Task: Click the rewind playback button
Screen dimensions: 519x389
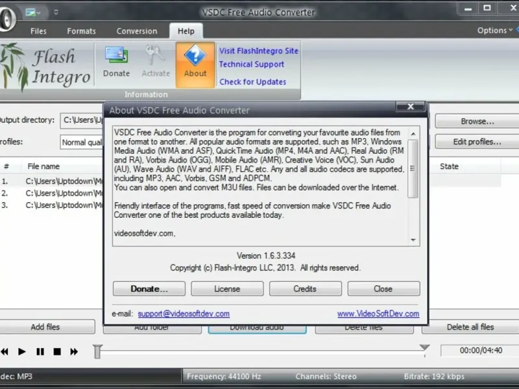Action: coord(5,351)
